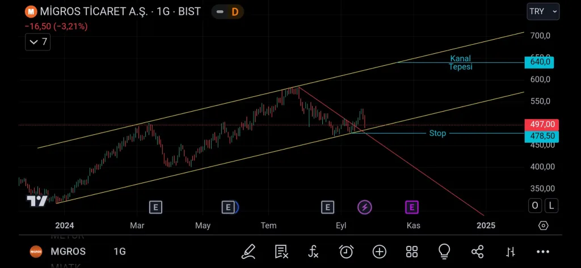581x268 pixels.
Task: Tap the orange M symbol logo in the title
Action: [31, 11]
